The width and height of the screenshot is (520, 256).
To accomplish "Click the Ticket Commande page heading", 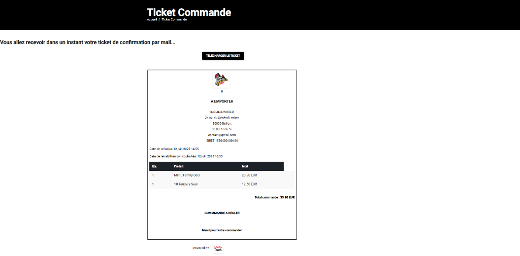I will tap(189, 12).
